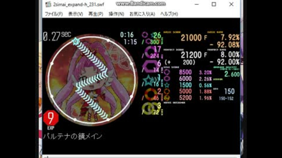Click the purple tap ring icon beside 26

point(145,35)
